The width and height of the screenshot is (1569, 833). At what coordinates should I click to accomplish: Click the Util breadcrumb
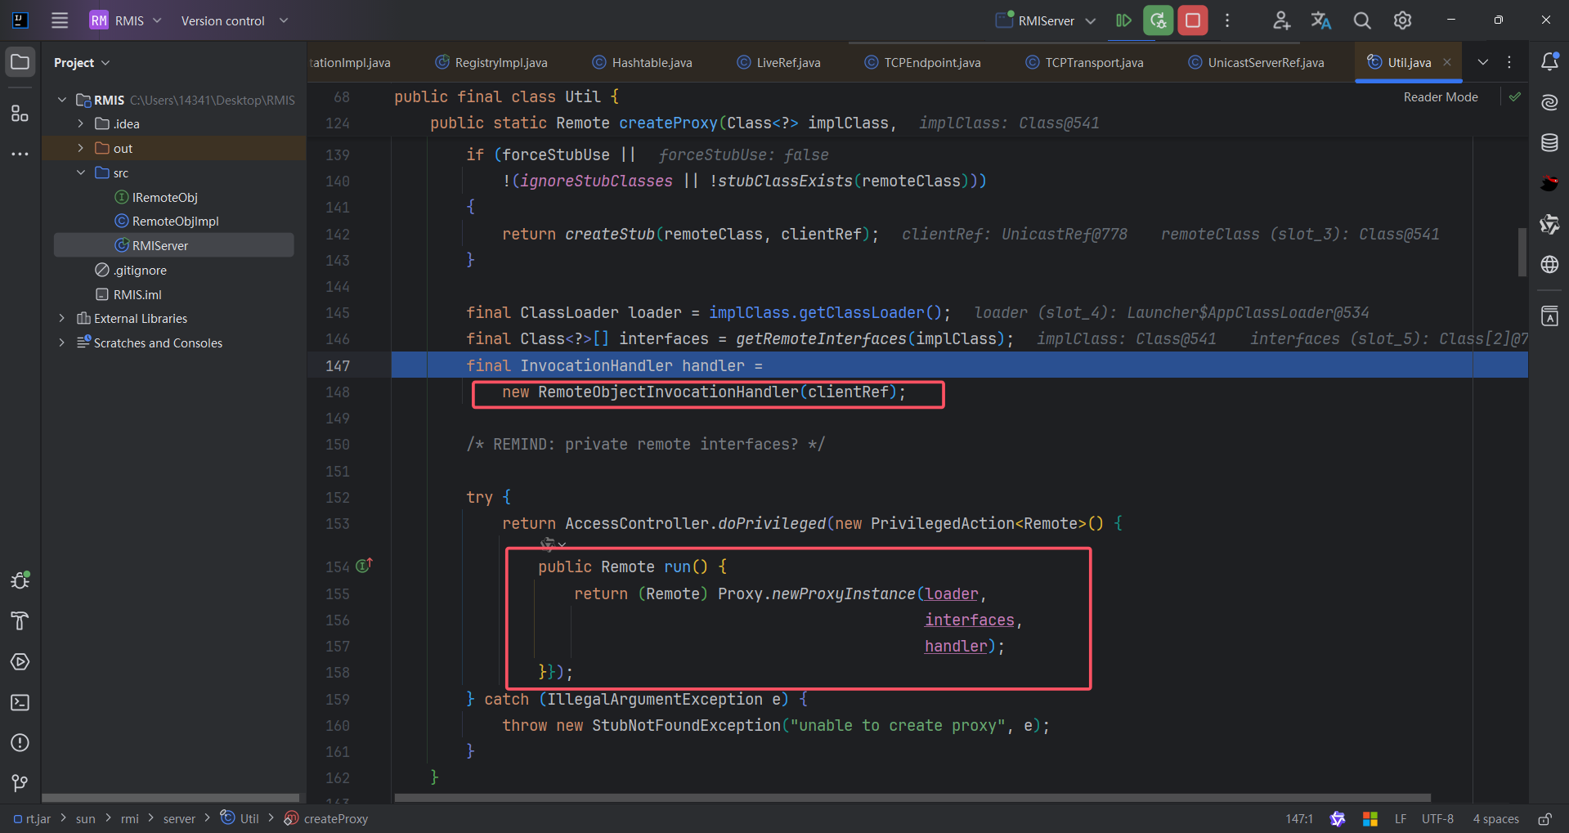240,818
